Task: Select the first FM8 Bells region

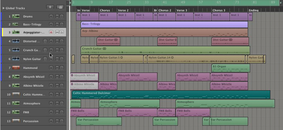Action: pos(84,112)
